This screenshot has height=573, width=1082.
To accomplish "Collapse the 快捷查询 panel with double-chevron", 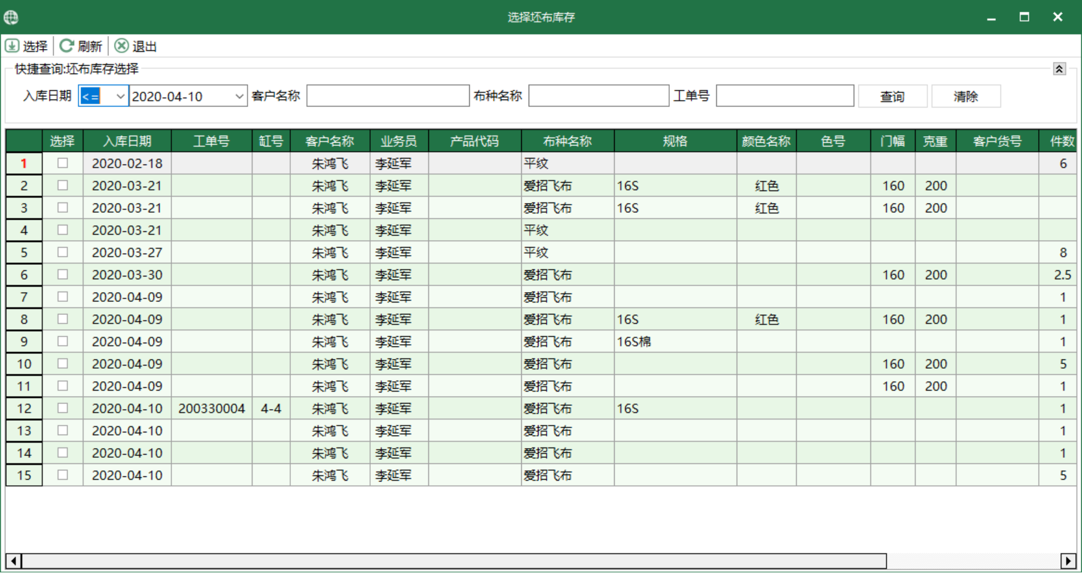I will click(x=1059, y=69).
